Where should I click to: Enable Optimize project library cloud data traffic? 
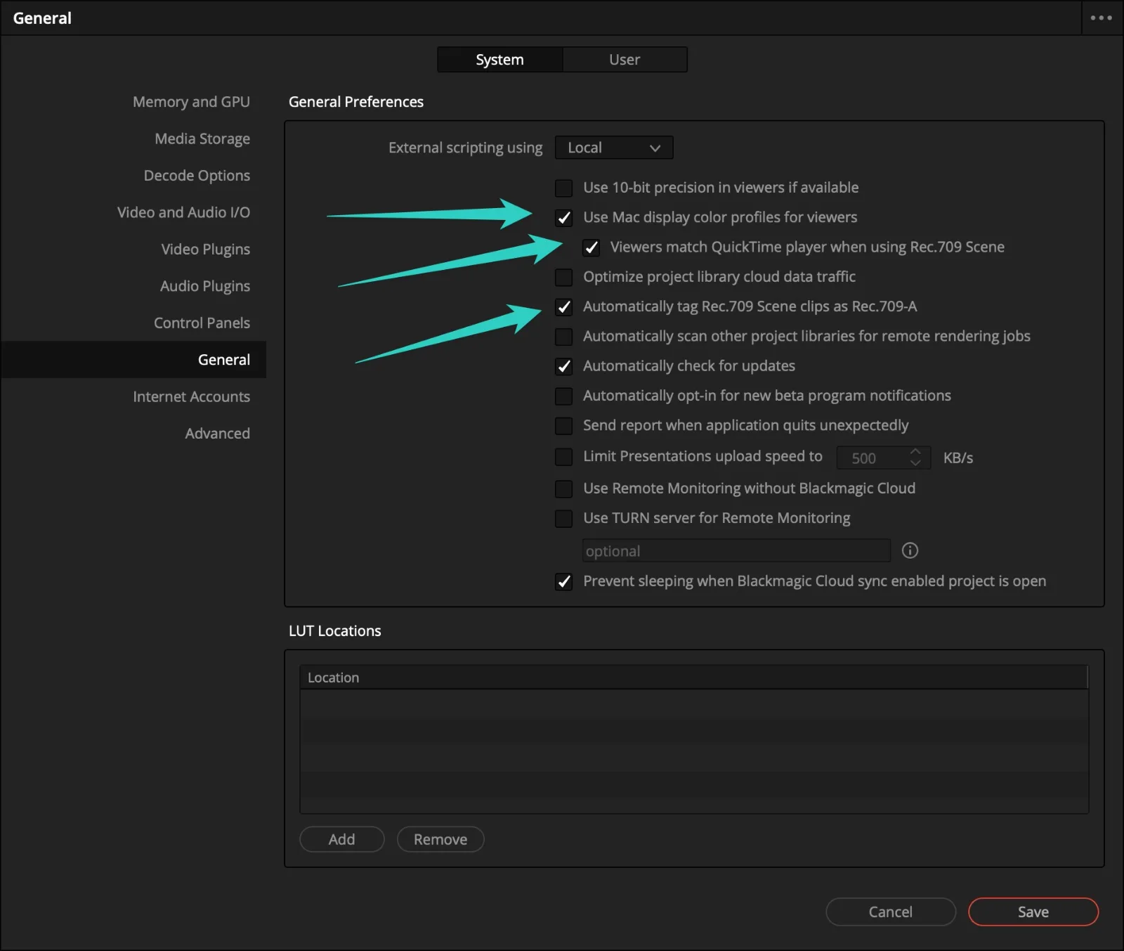click(x=563, y=277)
